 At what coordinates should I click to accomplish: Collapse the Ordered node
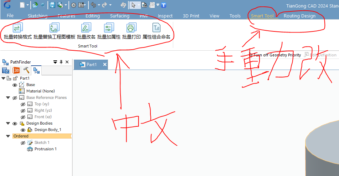tap(8, 136)
